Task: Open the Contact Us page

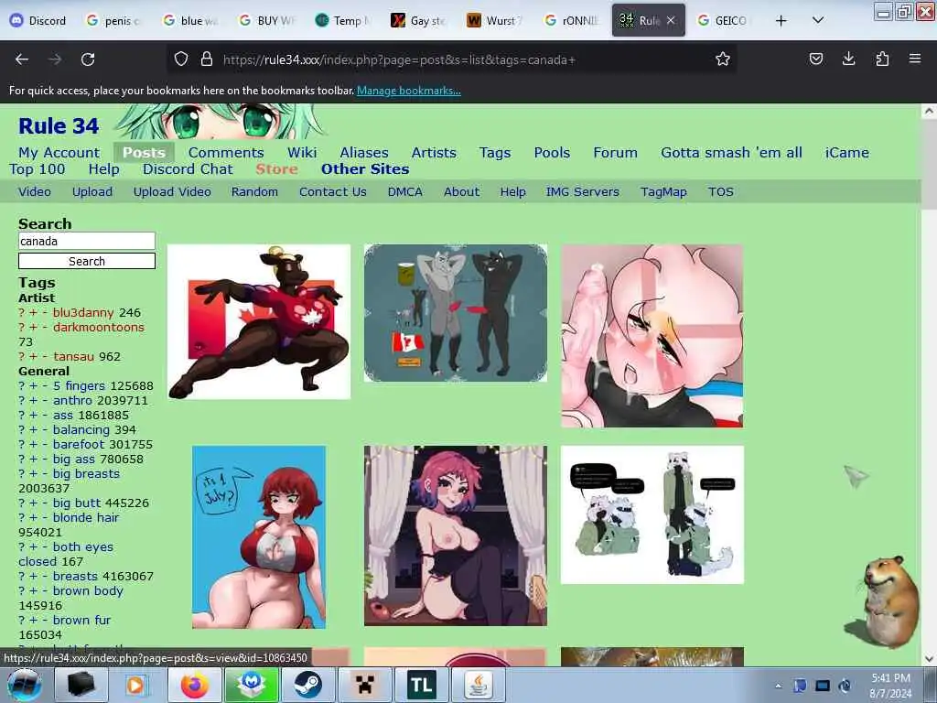Action: tap(333, 192)
